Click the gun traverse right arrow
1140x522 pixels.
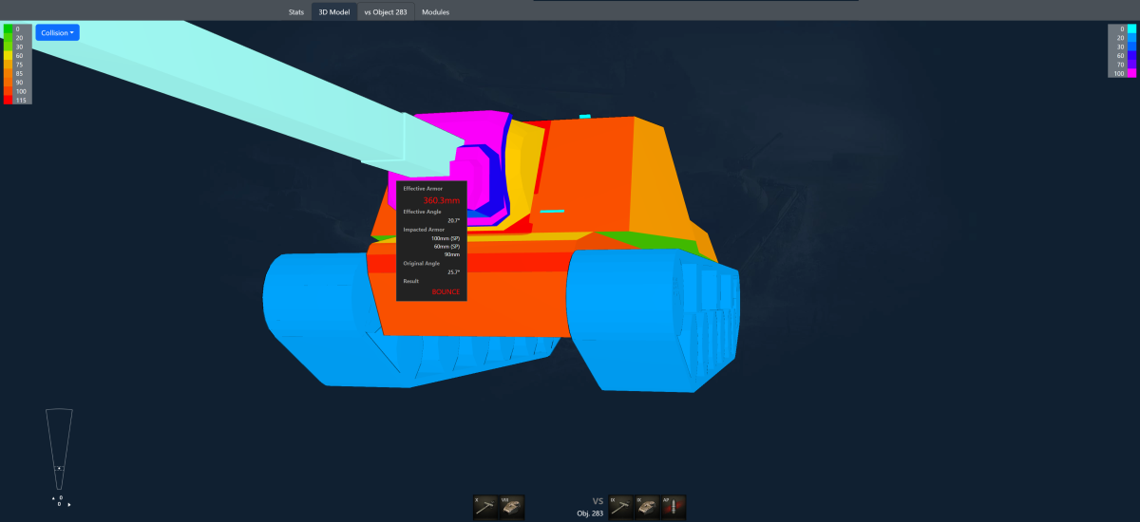[x=69, y=504]
